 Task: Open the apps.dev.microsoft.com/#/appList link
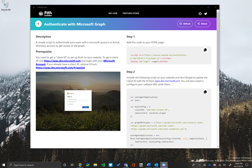pos(60,68)
